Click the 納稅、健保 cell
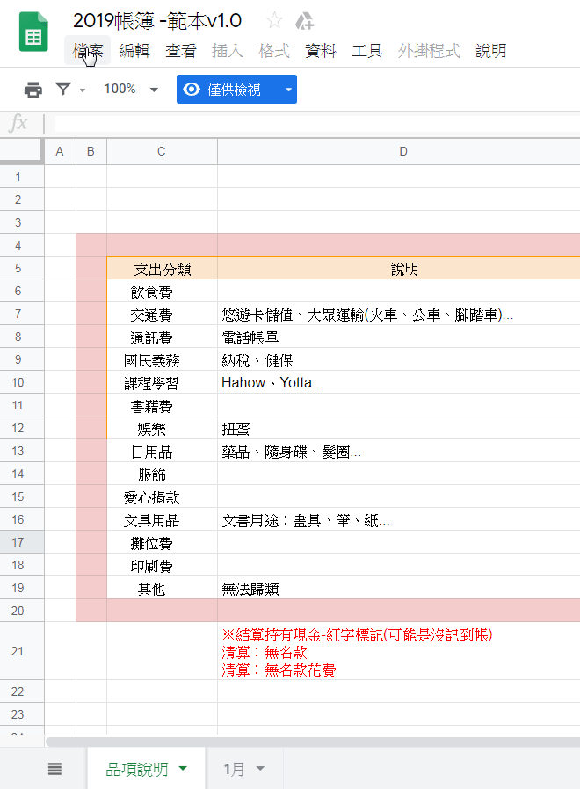The height and width of the screenshot is (789, 580). (x=399, y=359)
